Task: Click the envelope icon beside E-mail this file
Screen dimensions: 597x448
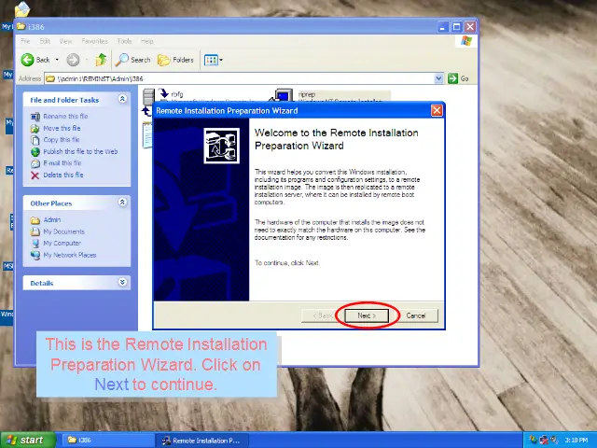Action: tap(35, 163)
